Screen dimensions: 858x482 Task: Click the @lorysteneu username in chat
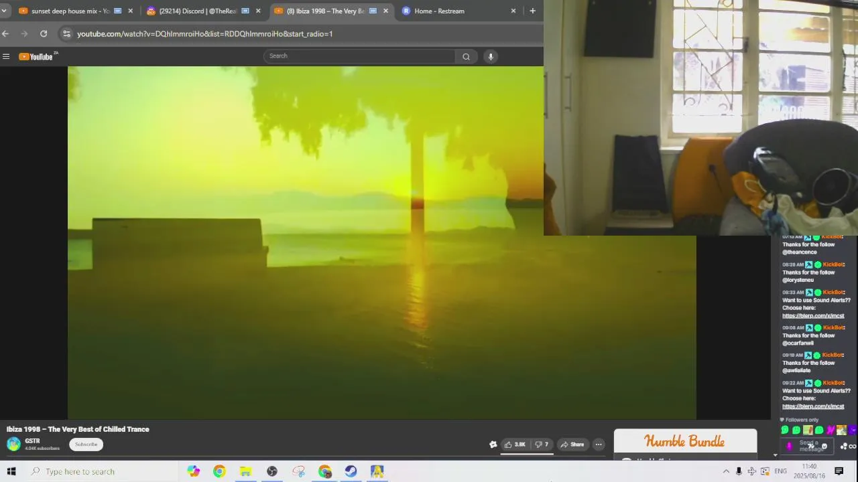click(799, 280)
